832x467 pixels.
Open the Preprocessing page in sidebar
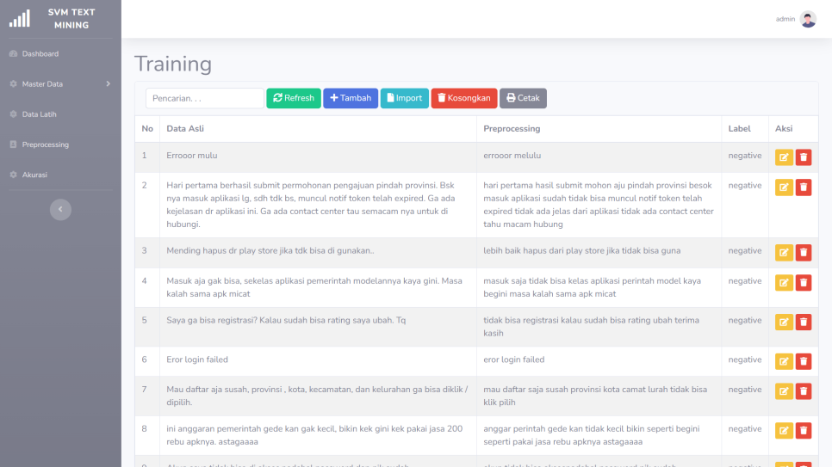point(45,144)
